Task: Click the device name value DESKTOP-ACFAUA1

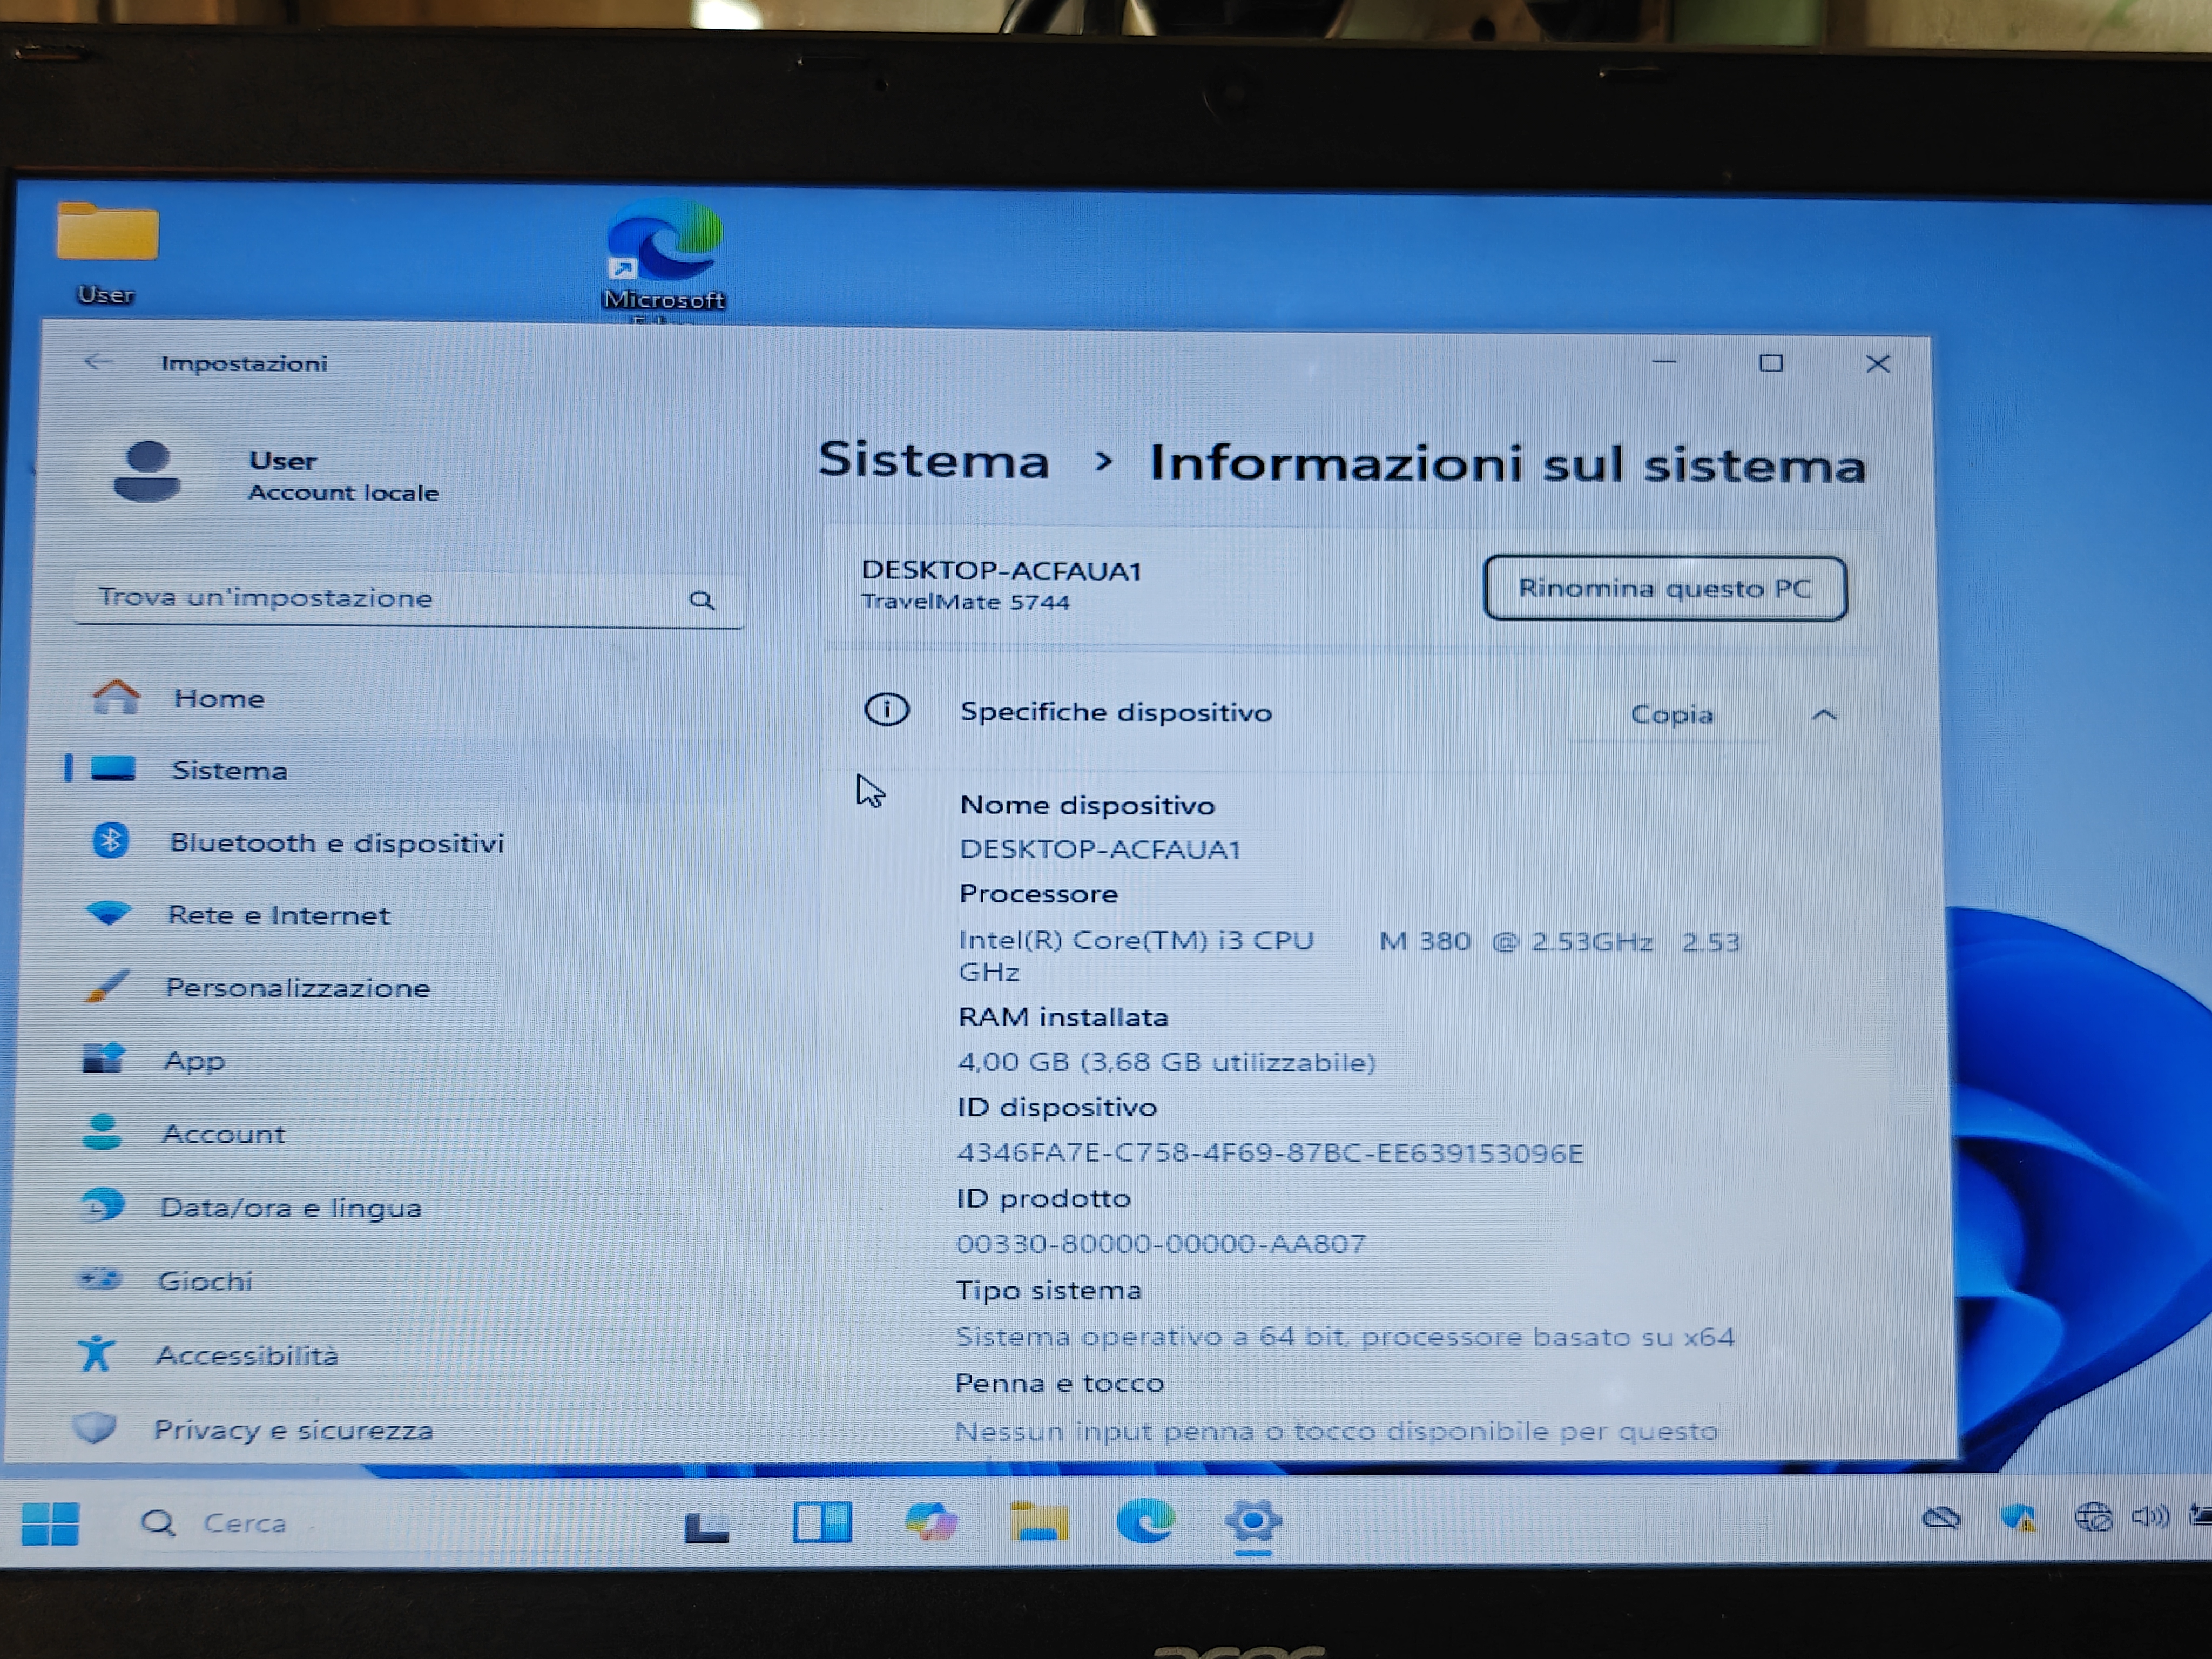Action: pyautogui.click(x=1100, y=849)
